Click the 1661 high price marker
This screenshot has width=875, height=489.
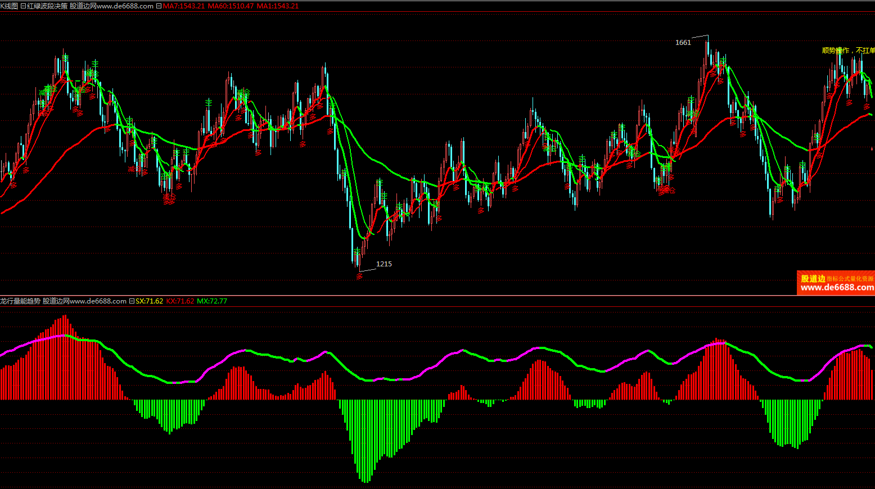coord(683,43)
